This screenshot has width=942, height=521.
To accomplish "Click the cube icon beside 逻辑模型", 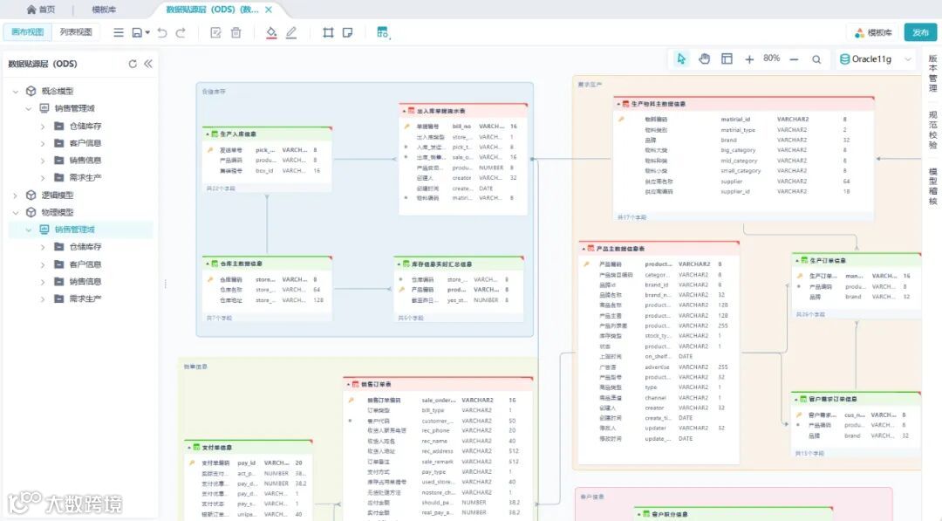I will click(x=31, y=195).
